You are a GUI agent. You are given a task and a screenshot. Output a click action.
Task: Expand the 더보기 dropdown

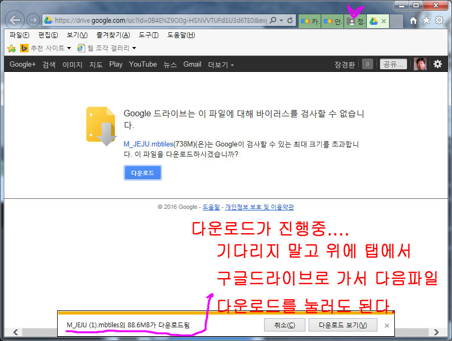point(221,64)
